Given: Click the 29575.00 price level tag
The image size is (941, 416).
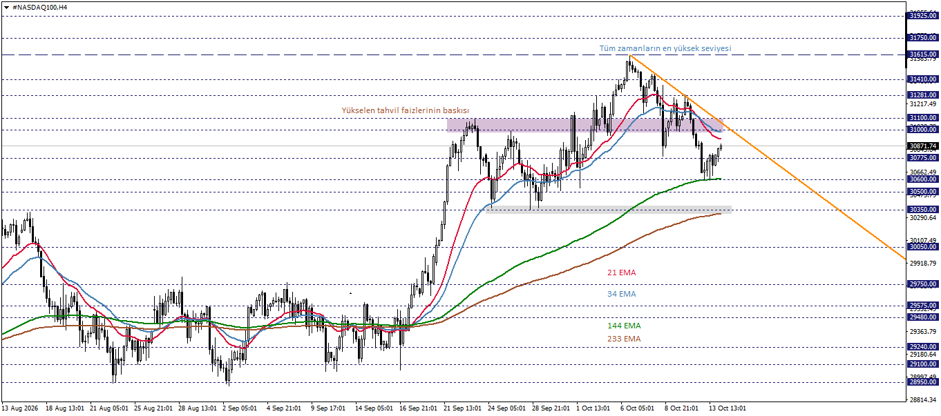Looking at the screenshot, I should (x=923, y=305).
